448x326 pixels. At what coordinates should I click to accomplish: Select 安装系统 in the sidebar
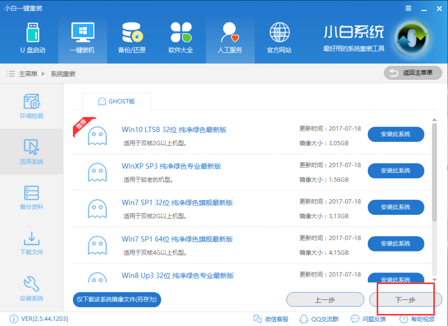[x=33, y=289]
